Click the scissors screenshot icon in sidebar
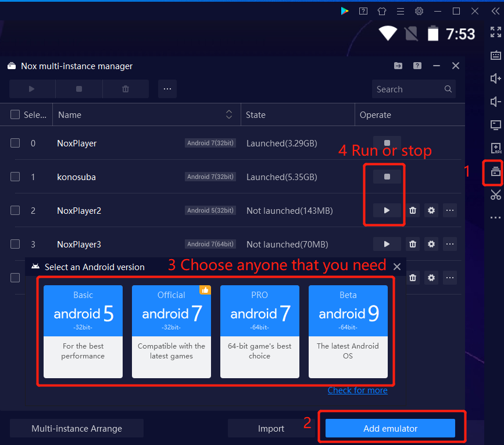The image size is (504, 445). [x=495, y=195]
